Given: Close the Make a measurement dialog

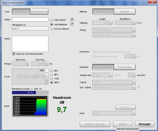Looking at the screenshot, I should coord(152,2).
